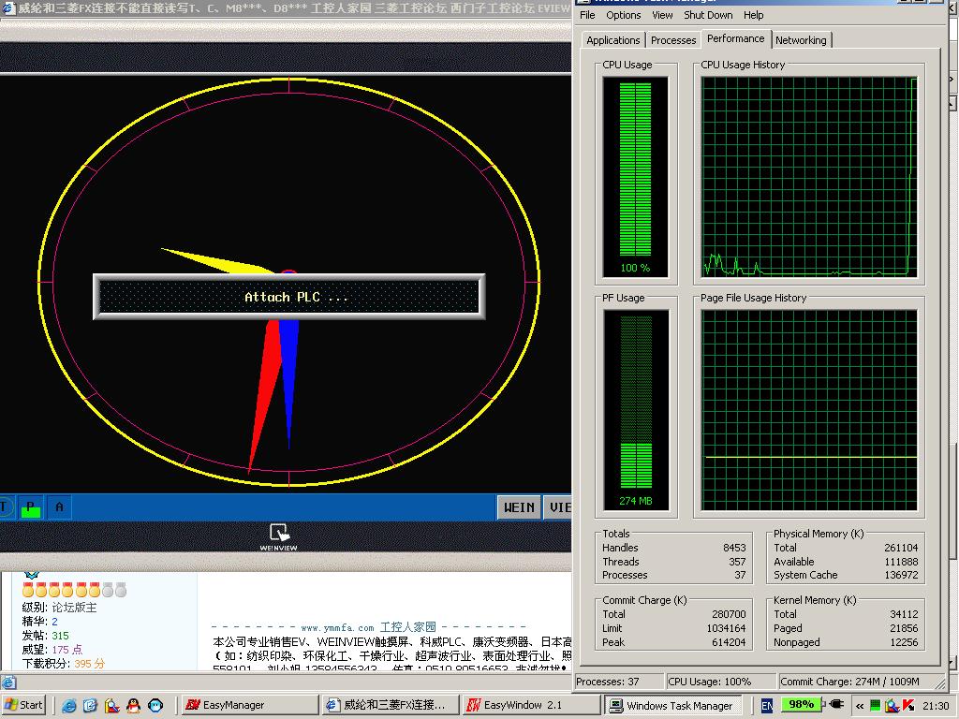The width and height of the screenshot is (959, 719).
Task: Toggle the A button in blue bar
Action: tap(60, 507)
